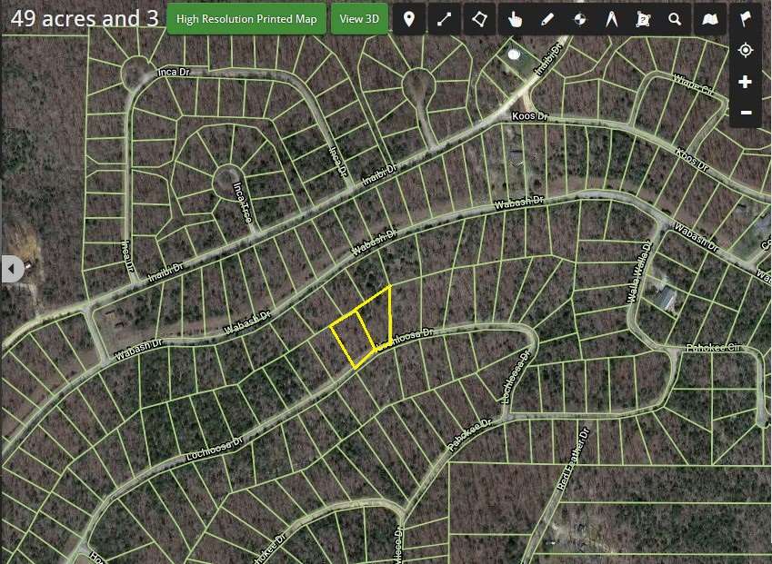
Task: Choose the pencil edit tool
Action: 547,19
